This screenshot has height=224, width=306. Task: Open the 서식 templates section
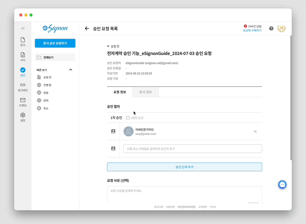[23, 57]
